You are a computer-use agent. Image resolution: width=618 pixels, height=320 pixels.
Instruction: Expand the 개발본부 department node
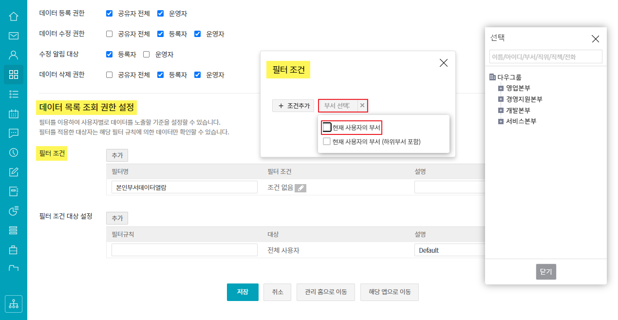click(501, 111)
